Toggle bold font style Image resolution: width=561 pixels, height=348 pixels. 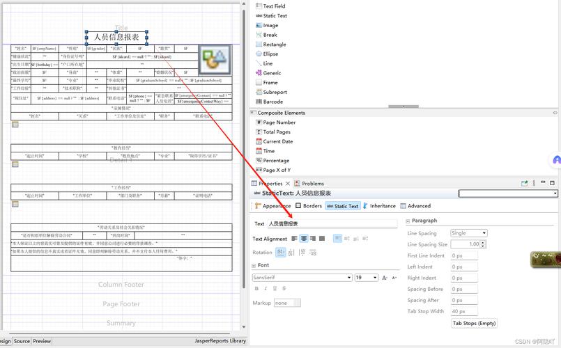[256, 288]
